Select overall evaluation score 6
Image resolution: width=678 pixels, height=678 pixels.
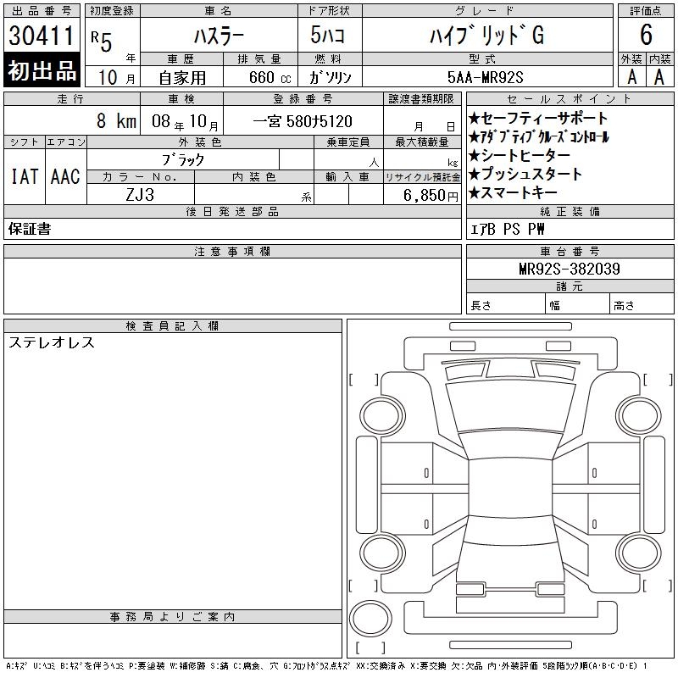(x=646, y=35)
